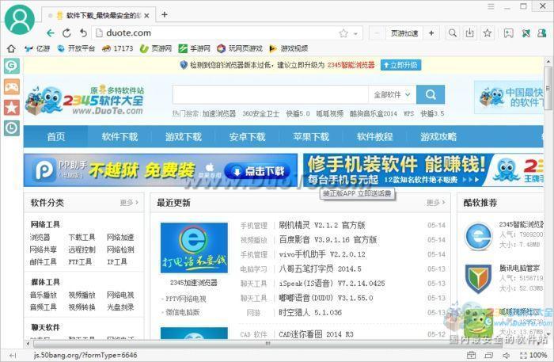Image resolution: width=554 pixels, height=362 pixels.
Task: Click the green scissors icon in toolbar
Action: click(x=526, y=33)
